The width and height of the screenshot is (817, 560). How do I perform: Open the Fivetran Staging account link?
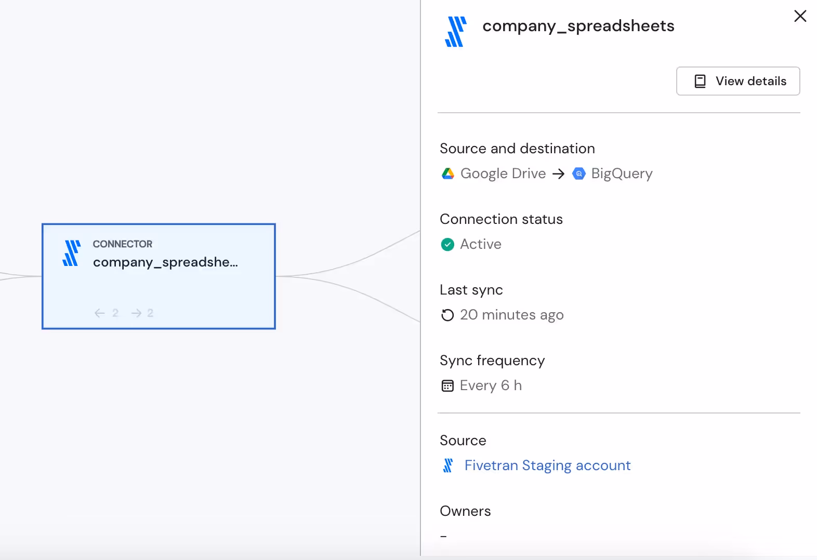(x=548, y=465)
